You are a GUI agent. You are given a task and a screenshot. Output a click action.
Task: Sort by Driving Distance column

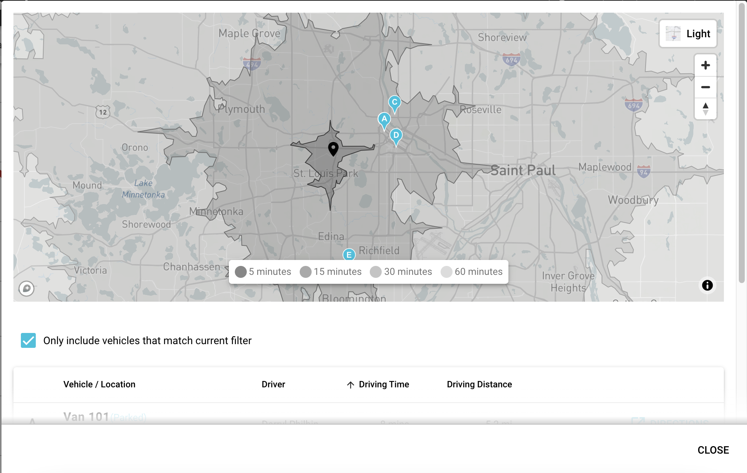click(x=479, y=384)
